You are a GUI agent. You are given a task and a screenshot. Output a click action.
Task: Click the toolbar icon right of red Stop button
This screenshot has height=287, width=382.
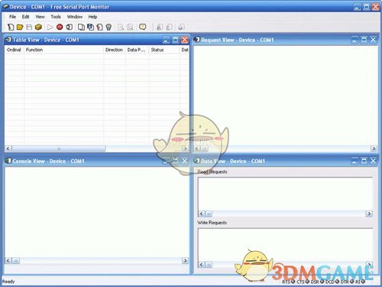point(70,27)
